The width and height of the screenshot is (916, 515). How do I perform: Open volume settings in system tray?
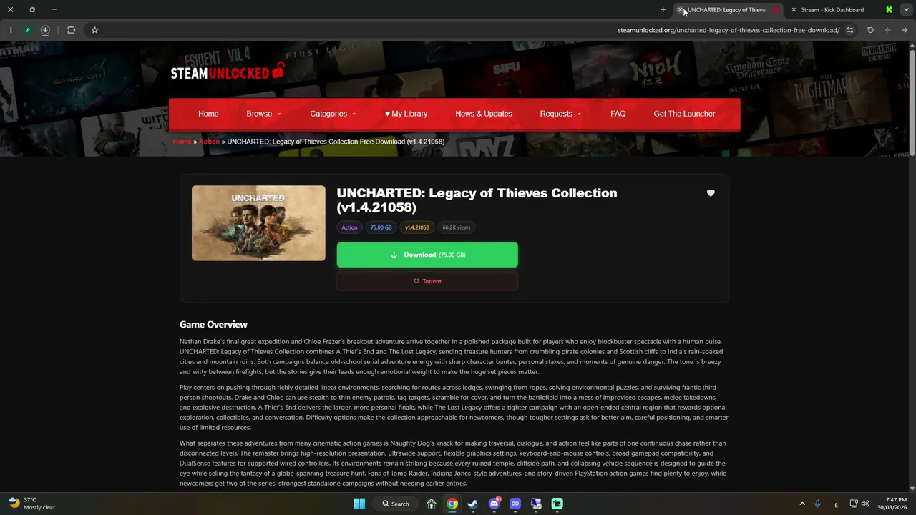[865, 504]
